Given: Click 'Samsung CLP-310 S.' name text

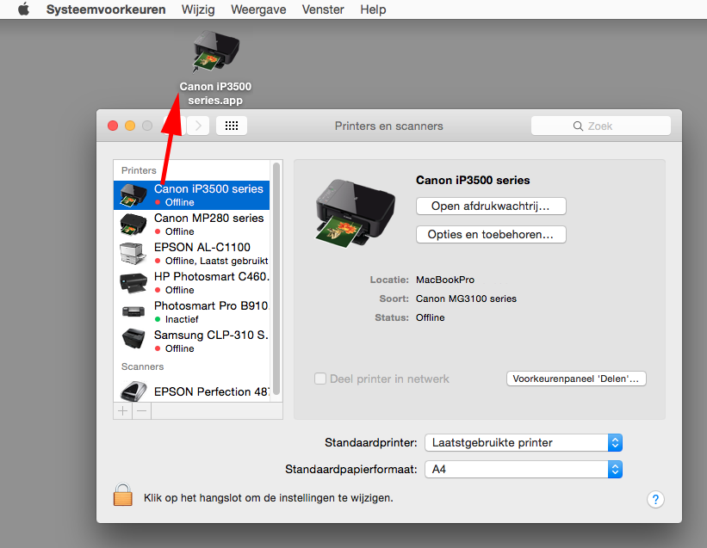Looking at the screenshot, I should point(211,335).
